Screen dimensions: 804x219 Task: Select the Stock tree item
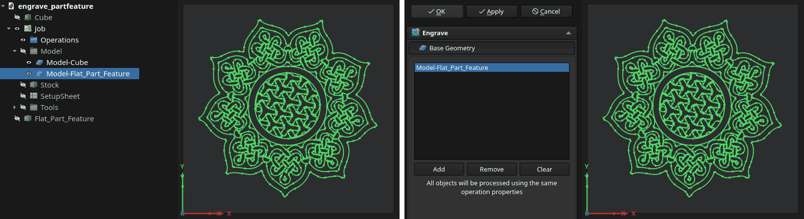[x=50, y=85]
